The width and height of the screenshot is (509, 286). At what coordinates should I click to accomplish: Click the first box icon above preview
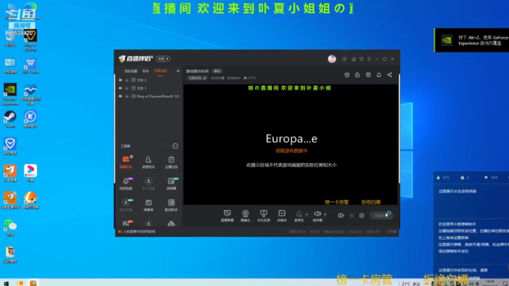tap(347, 75)
